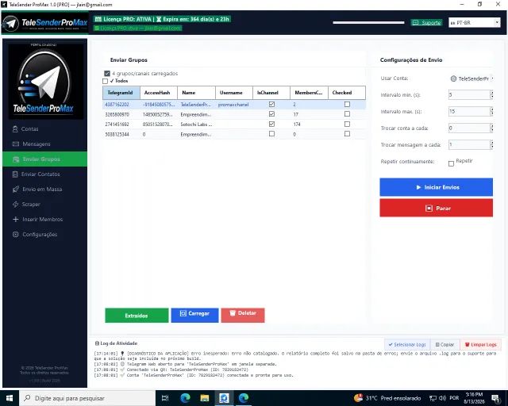Sort by Checked column header
508x406 pixels.
347,93
